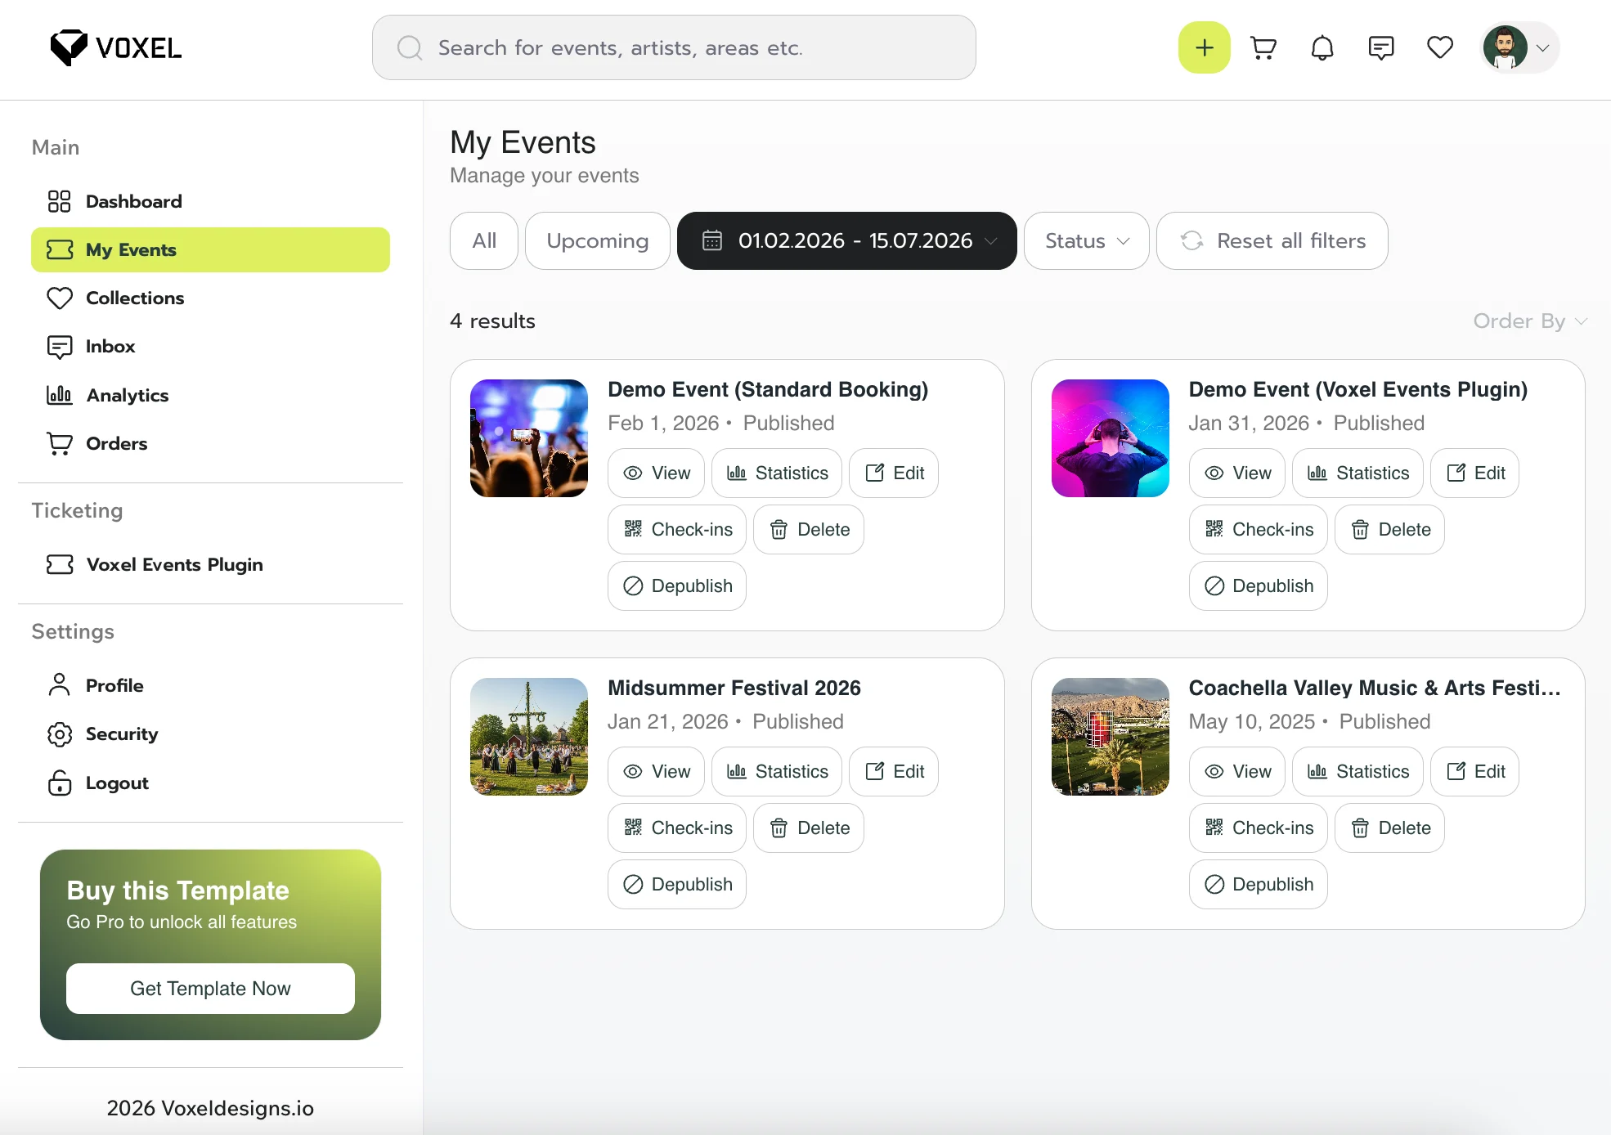Click the Midsummer Festival event thumbnail

[529, 736]
